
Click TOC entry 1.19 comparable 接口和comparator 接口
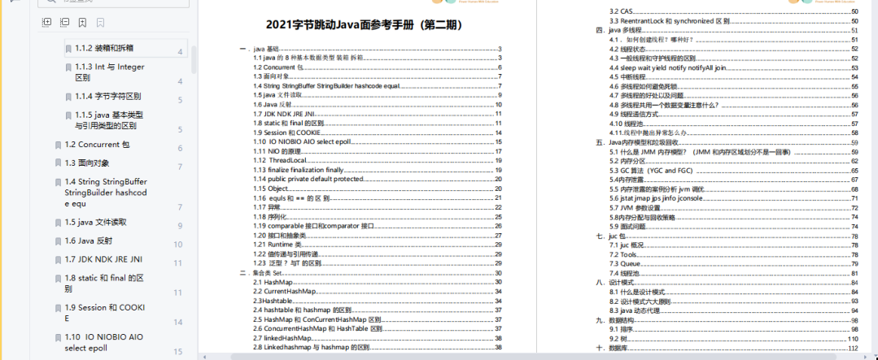[x=313, y=226]
